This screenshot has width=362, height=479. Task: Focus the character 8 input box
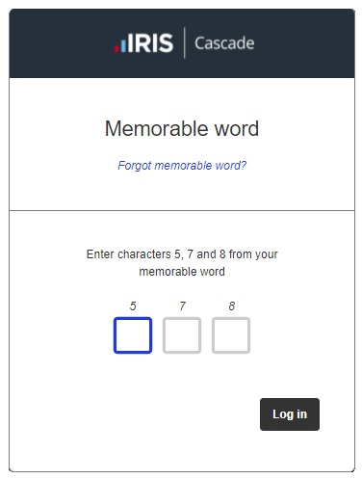[x=231, y=335]
